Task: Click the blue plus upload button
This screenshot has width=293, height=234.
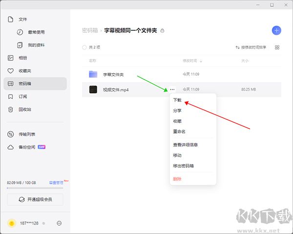Action: pos(277,30)
